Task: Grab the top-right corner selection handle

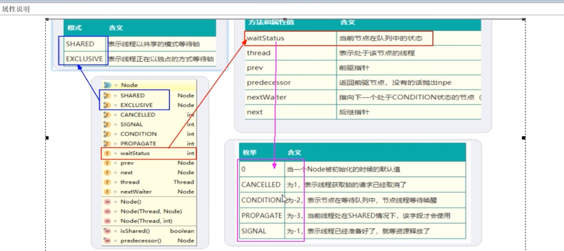Action: point(524,19)
